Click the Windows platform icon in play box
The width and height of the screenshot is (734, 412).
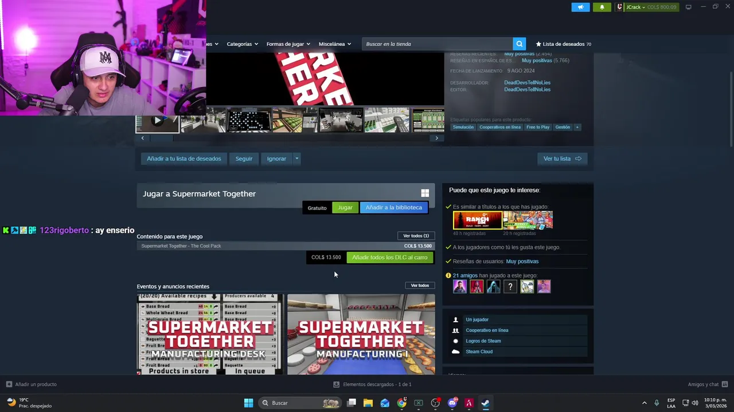point(425,193)
